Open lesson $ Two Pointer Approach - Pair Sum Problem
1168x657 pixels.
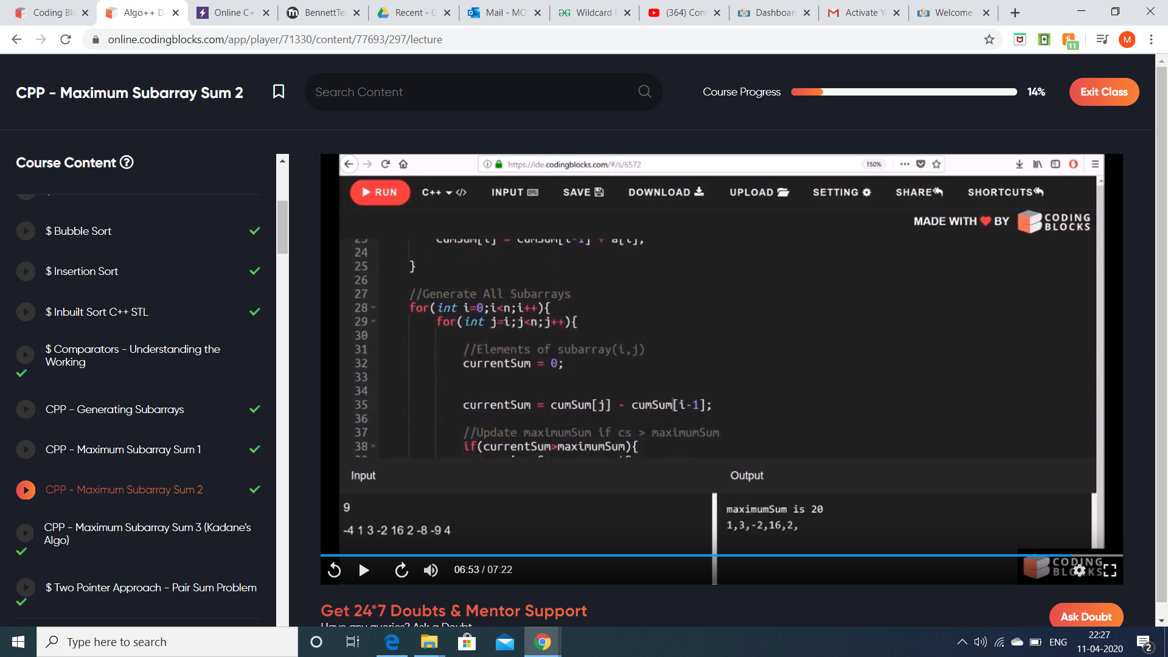pos(151,588)
